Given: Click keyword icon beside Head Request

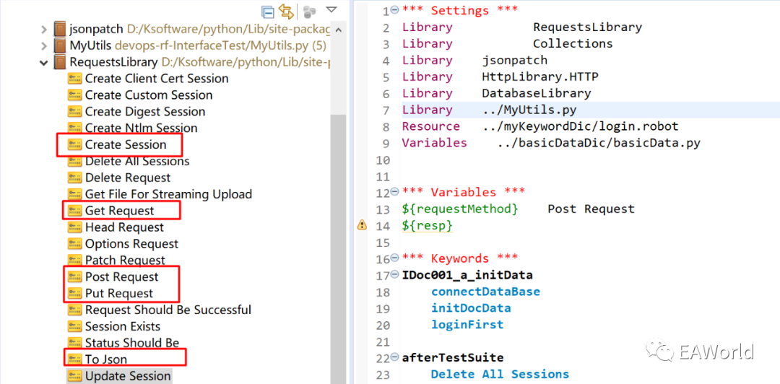Looking at the screenshot, I should coord(74,227).
